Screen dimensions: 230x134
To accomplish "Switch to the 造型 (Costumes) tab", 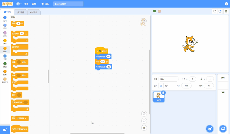I will 21,12.
